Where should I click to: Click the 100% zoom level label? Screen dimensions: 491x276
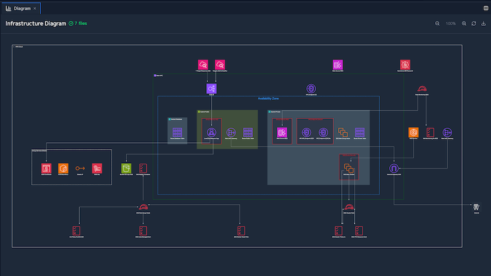tap(450, 23)
